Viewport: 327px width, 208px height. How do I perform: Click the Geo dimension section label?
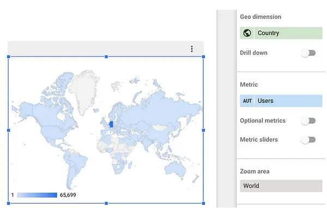point(261,17)
